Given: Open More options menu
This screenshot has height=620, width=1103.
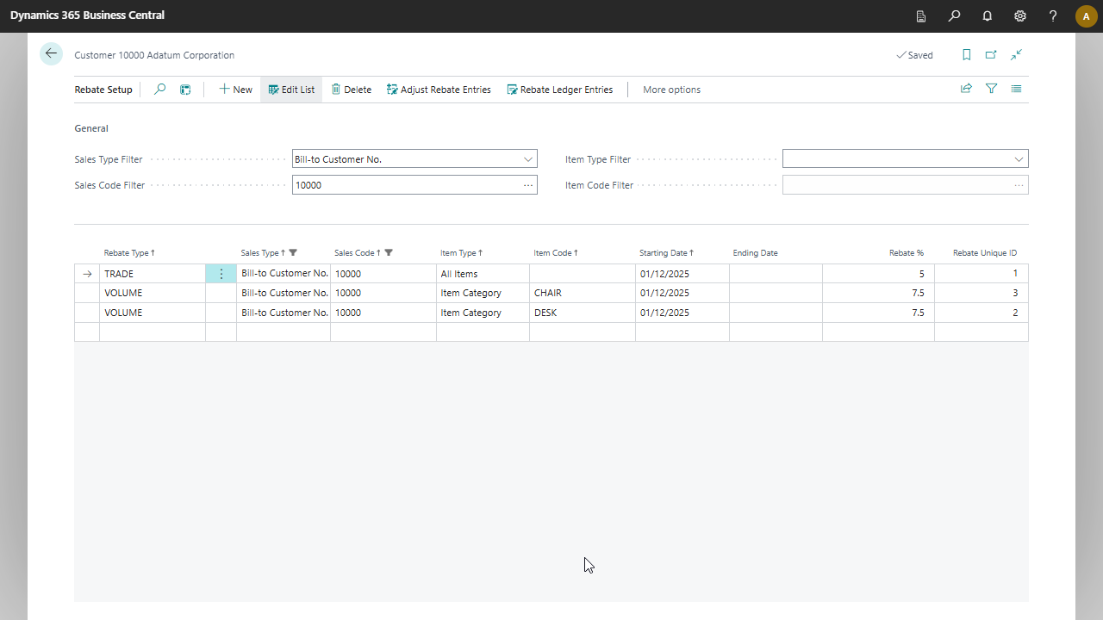Looking at the screenshot, I should 671,90.
